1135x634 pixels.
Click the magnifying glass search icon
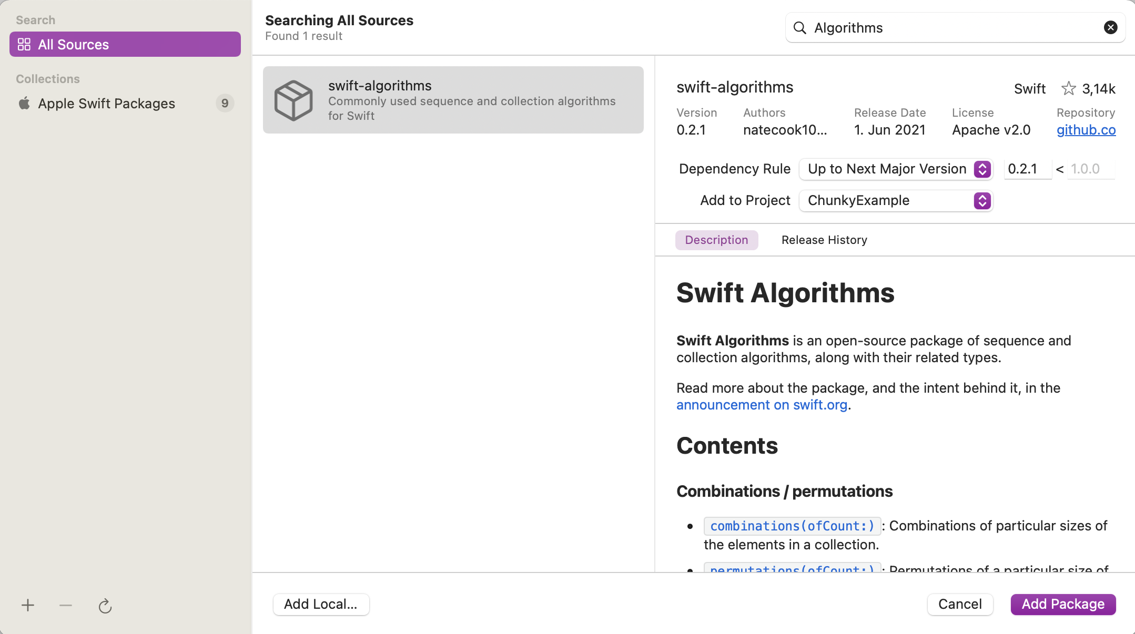800,28
